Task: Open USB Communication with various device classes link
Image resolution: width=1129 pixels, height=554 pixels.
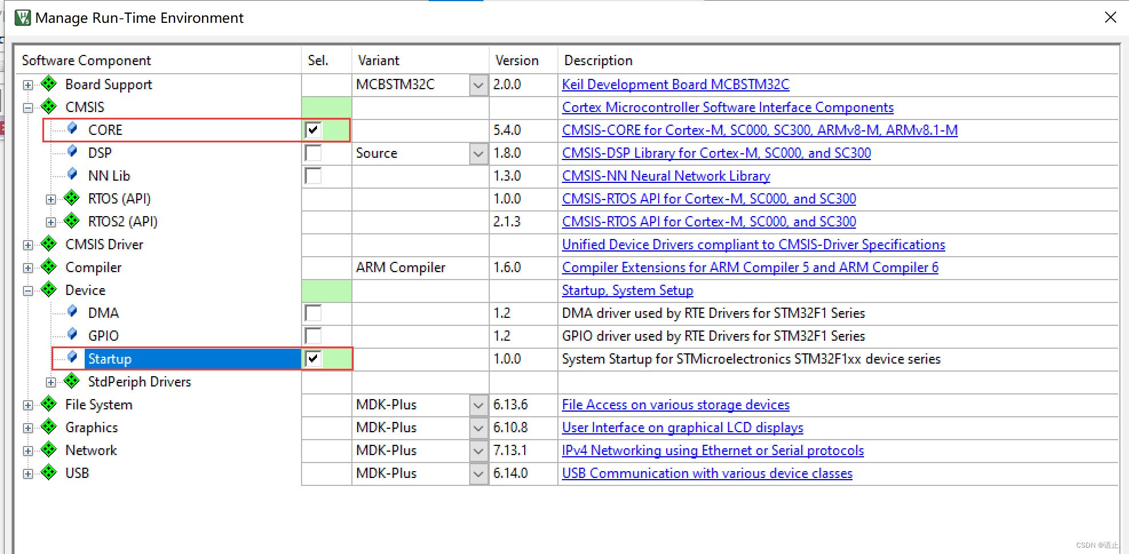Action: click(707, 473)
